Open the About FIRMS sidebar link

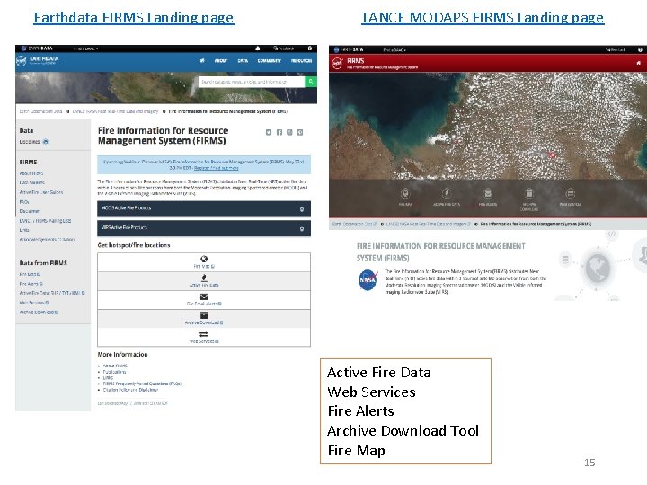(31, 173)
